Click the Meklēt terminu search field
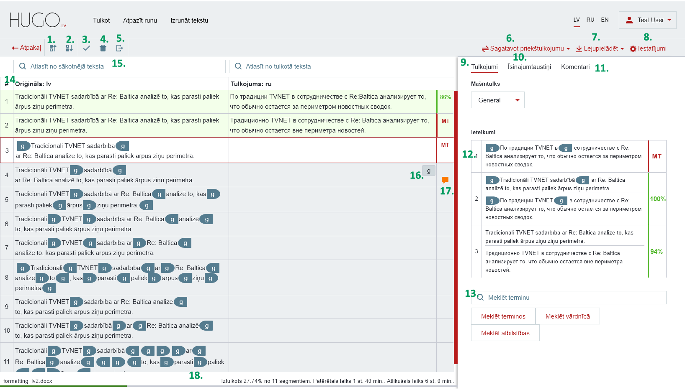 click(574, 298)
